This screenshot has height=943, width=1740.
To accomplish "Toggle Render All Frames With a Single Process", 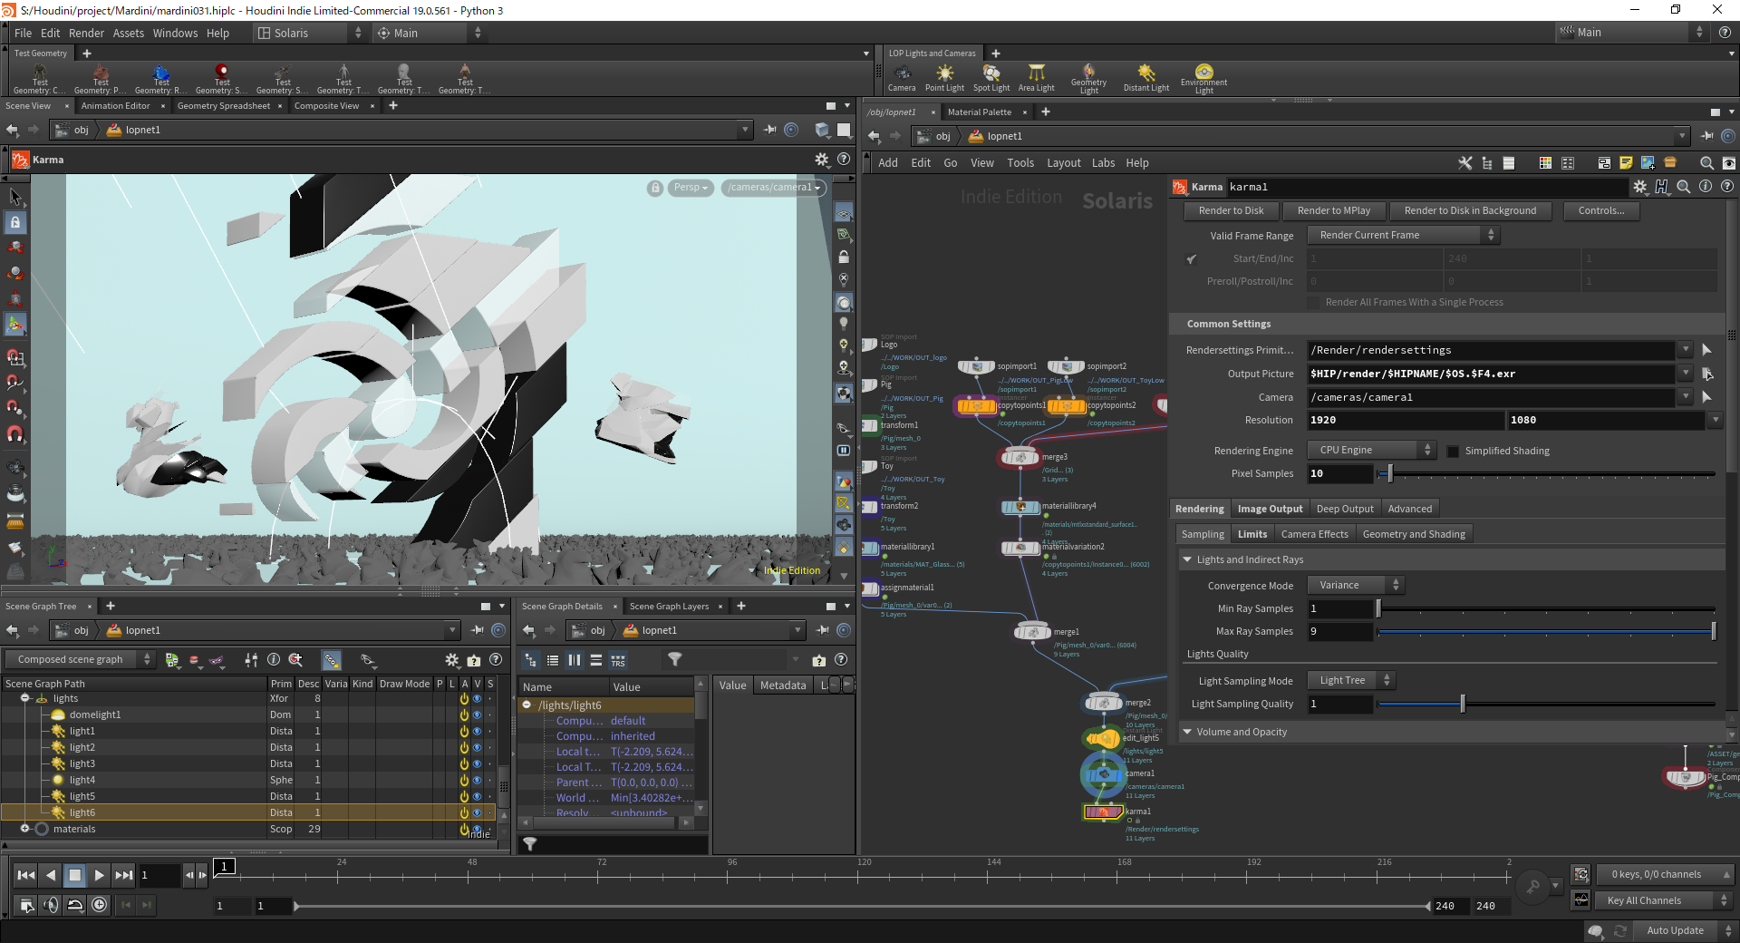I will [x=1313, y=303].
